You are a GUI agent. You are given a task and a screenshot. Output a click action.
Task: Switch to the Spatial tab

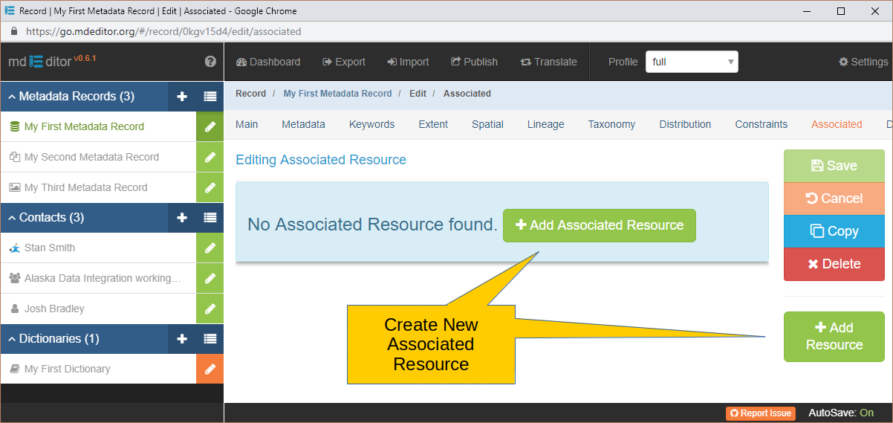[487, 124]
